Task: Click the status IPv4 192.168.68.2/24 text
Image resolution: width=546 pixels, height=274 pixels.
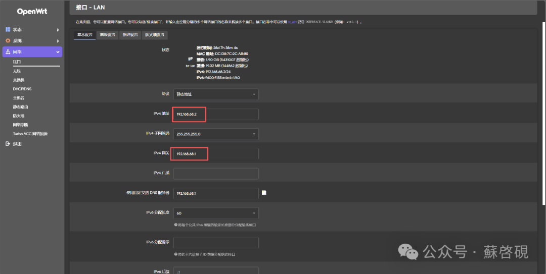Action: (213, 72)
